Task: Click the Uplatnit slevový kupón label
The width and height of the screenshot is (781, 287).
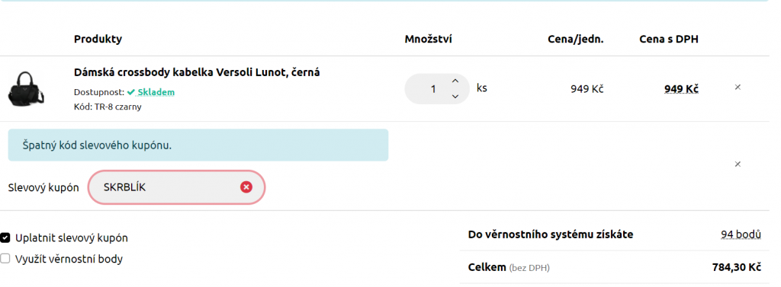Action: click(x=72, y=238)
